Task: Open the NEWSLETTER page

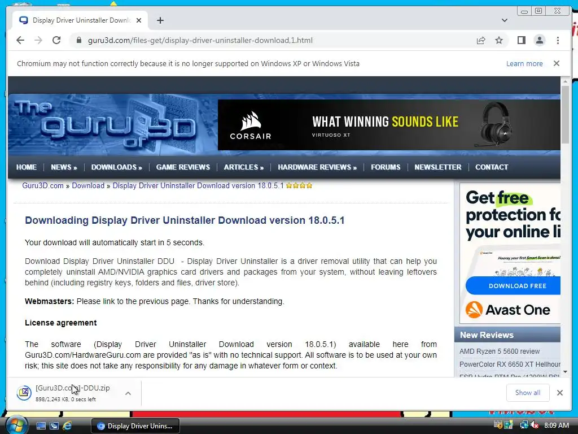Action: [437, 167]
